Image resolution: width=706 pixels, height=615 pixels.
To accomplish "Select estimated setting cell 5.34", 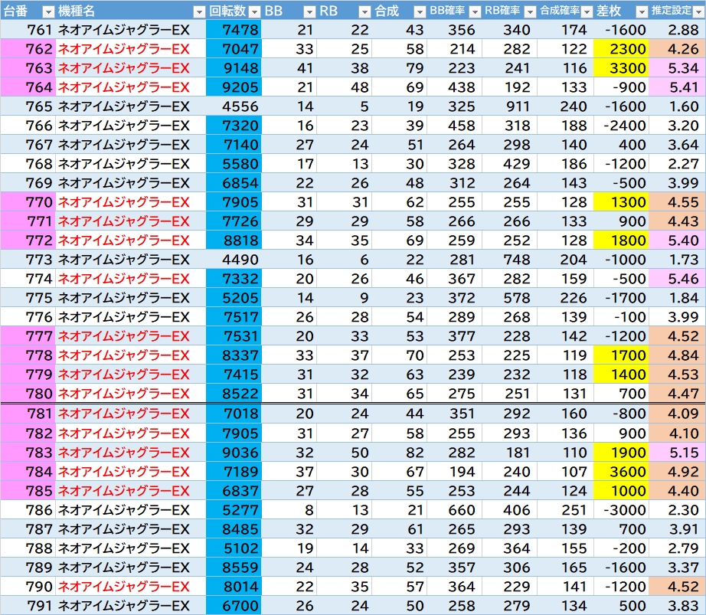I will click(677, 68).
